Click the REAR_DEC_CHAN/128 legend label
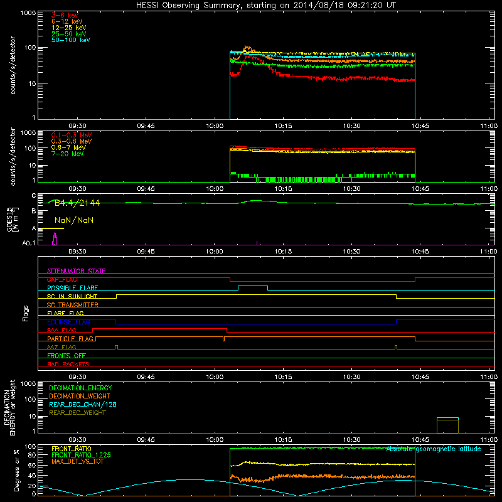The height and width of the screenshot is (502, 502). (x=83, y=405)
